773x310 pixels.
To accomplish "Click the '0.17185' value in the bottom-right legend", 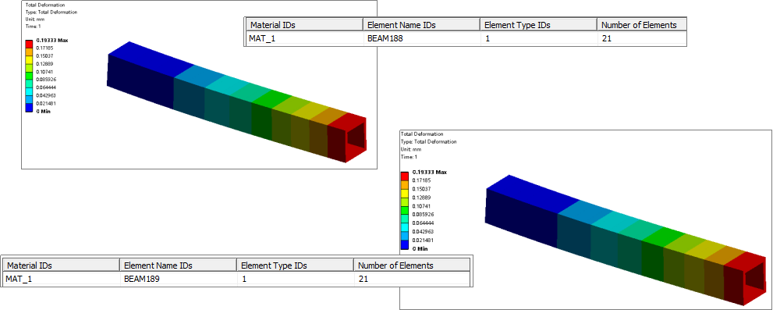I will point(420,180).
